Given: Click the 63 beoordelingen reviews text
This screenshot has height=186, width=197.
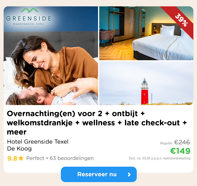Looking at the screenshot, I should click(x=72, y=158).
